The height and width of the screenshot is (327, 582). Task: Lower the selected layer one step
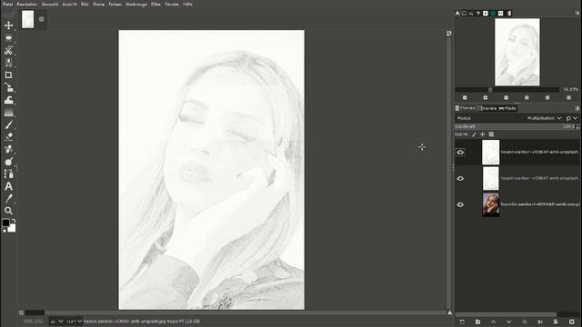point(509,322)
